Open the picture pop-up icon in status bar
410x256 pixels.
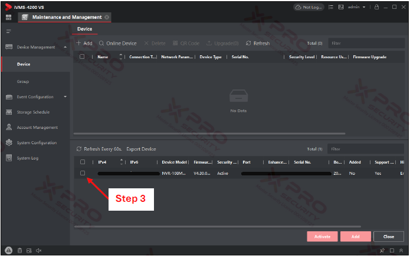tap(29, 251)
